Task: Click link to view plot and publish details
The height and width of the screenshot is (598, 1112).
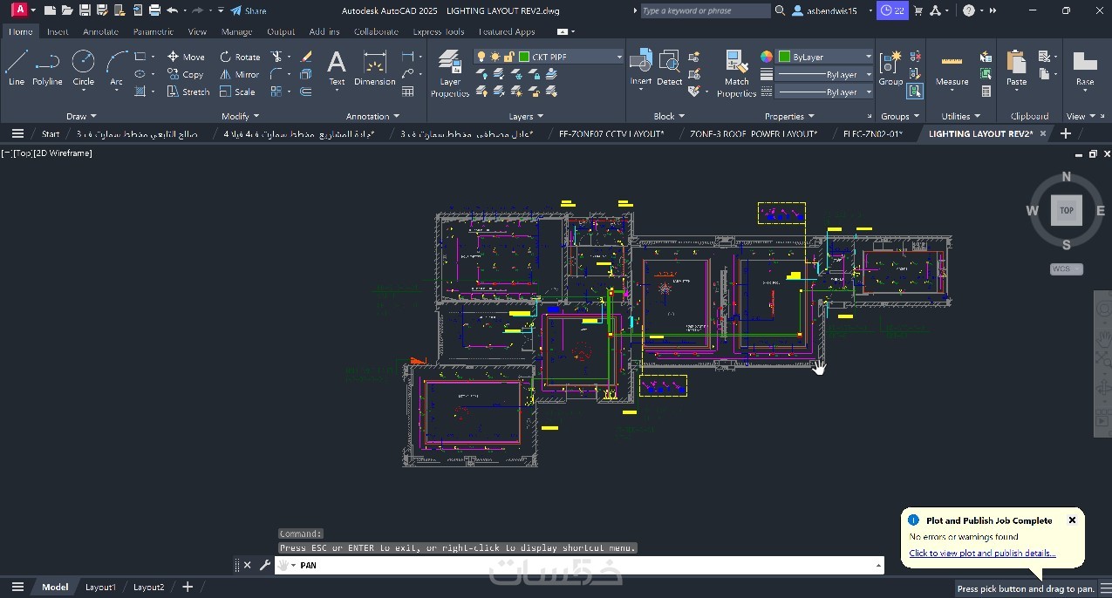Action: pos(982,553)
